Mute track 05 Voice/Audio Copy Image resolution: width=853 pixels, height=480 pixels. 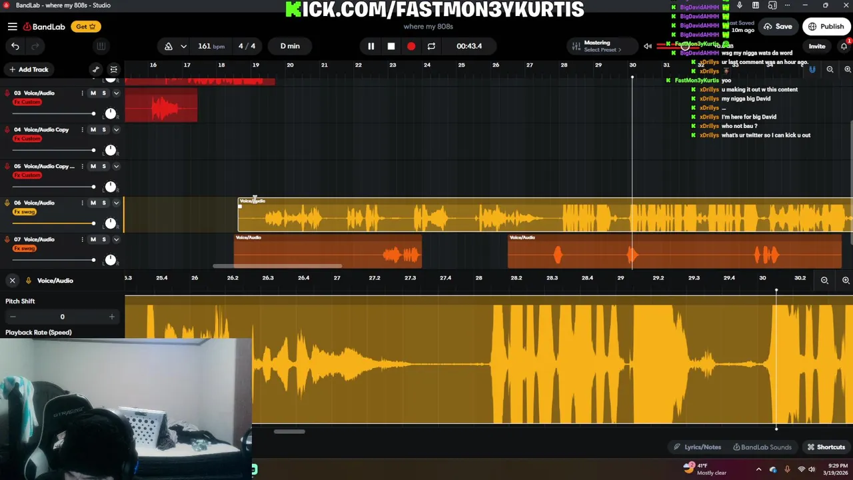coord(93,167)
